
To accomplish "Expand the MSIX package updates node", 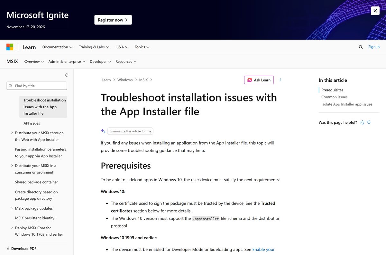I will 12,208.
